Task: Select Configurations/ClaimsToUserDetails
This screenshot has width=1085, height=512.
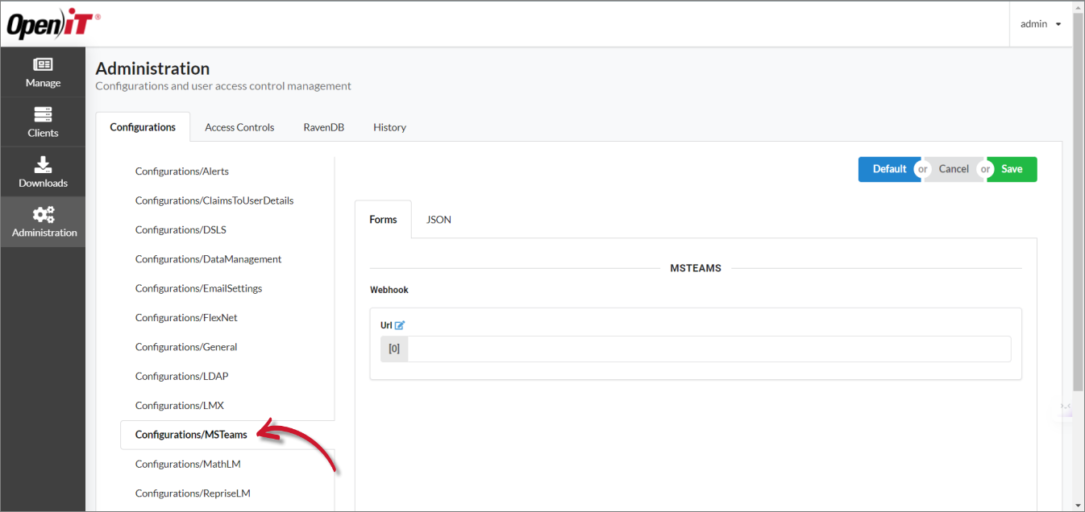Action: click(x=214, y=200)
